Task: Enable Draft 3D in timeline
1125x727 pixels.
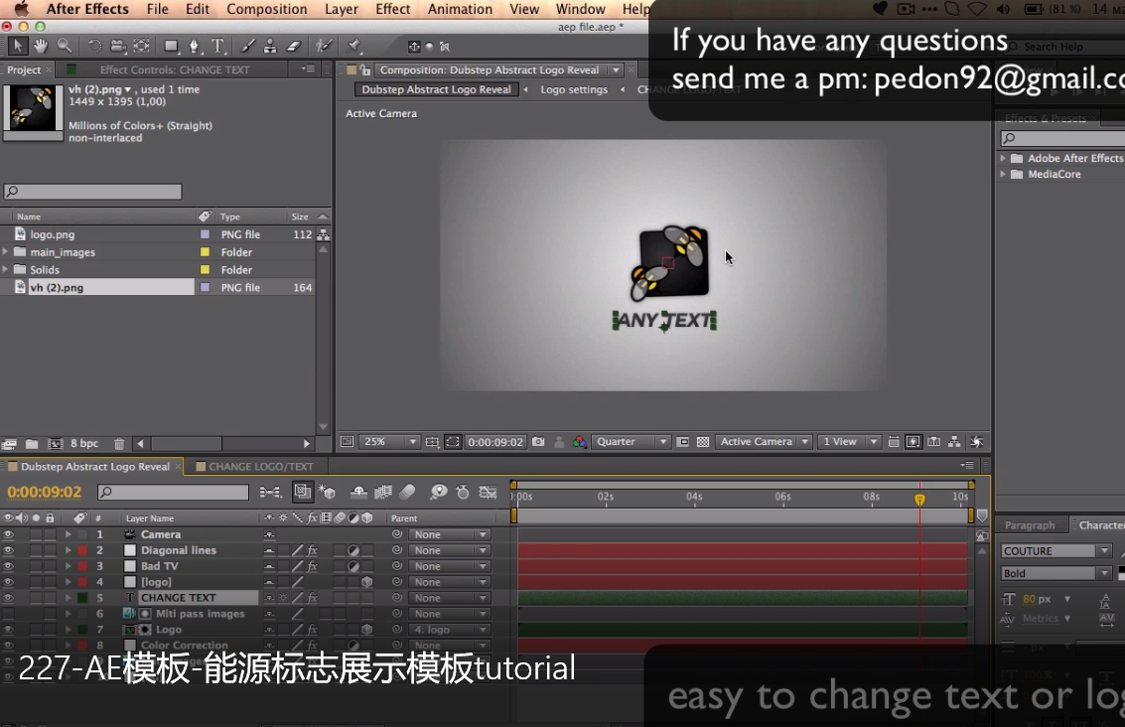Action: pos(327,492)
